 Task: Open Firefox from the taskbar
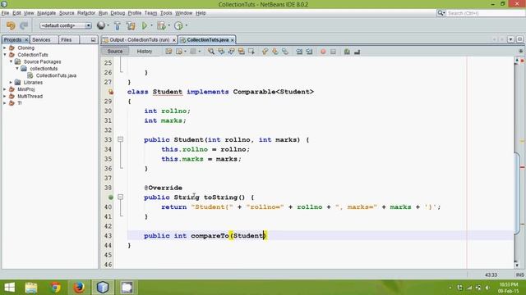pos(79,288)
